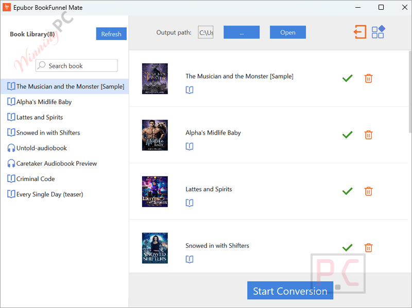
Task: Click green checkmark for Lattes and Spirits
Action: pyautogui.click(x=347, y=191)
